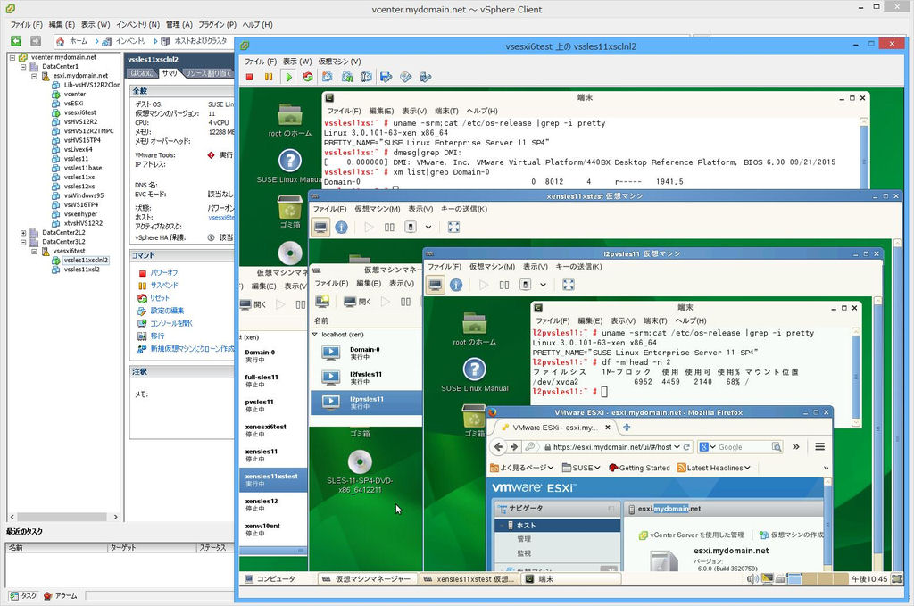The width and height of the screenshot is (914, 606).
Task: Collapse the localhost (xen) connection group
Action: [x=315, y=335]
